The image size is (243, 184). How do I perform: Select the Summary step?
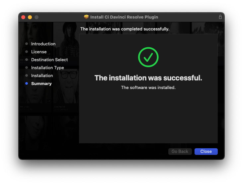tap(41, 84)
